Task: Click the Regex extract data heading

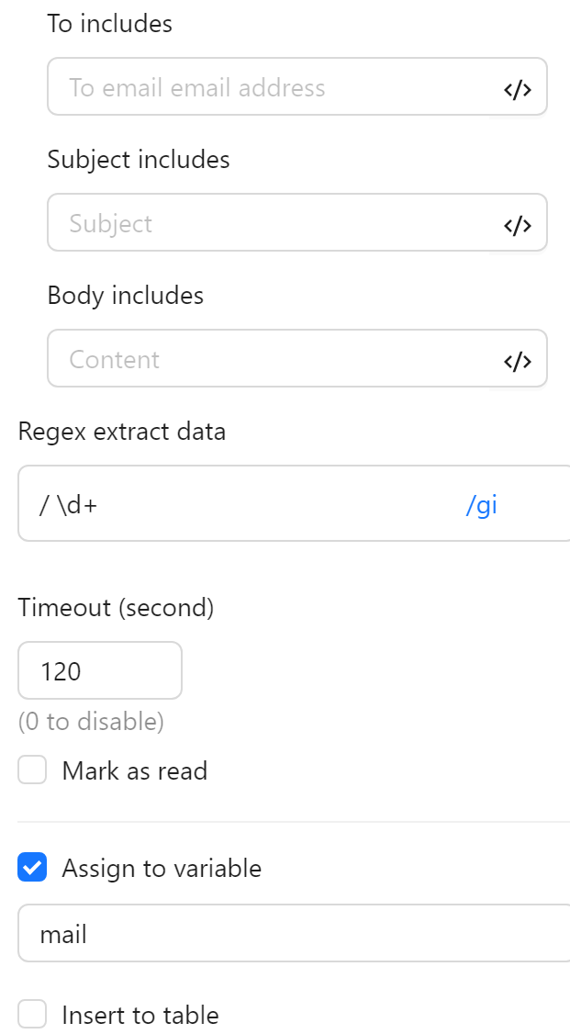Action: click(x=122, y=432)
